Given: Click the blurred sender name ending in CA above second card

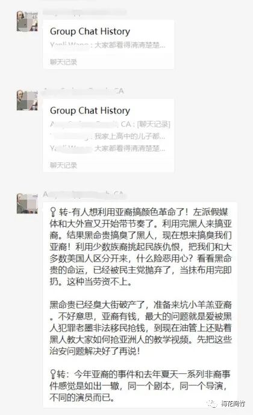Looking at the screenshot, I should (84, 91).
